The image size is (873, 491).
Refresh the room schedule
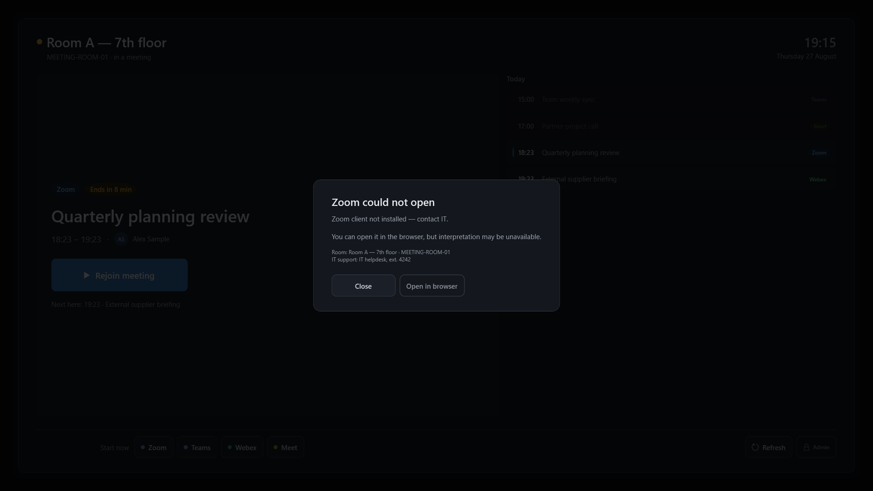(x=768, y=447)
